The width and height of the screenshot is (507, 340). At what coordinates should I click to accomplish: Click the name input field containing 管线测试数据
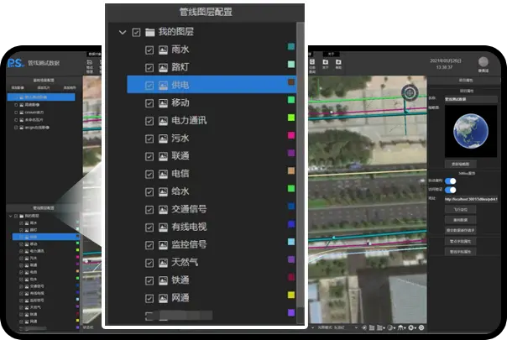pyautogui.click(x=471, y=99)
